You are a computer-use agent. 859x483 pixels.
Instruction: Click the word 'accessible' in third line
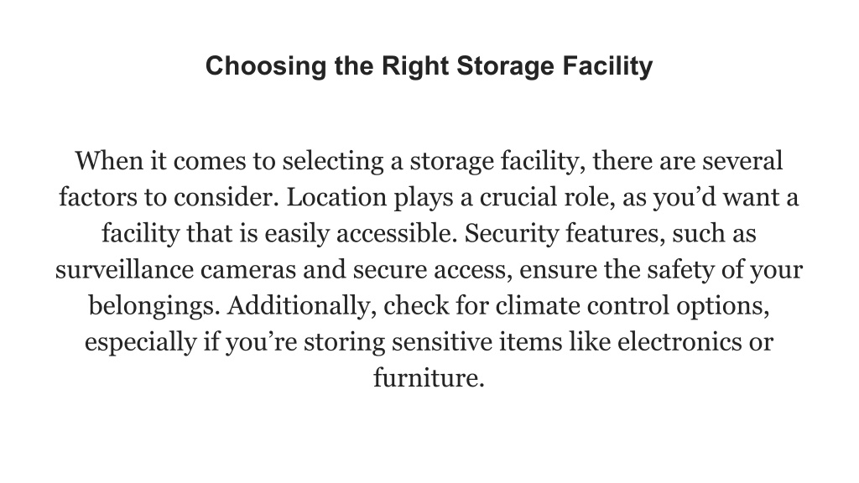396,233
